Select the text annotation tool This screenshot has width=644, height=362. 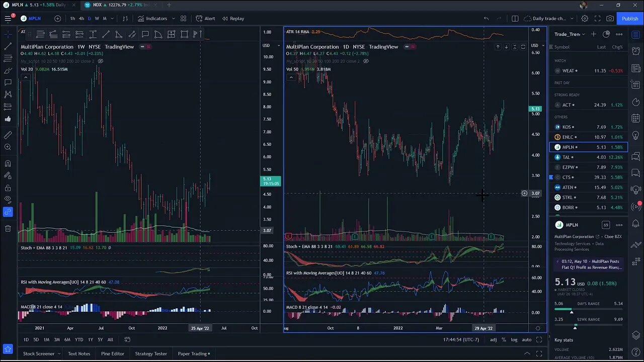coord(8,82)
